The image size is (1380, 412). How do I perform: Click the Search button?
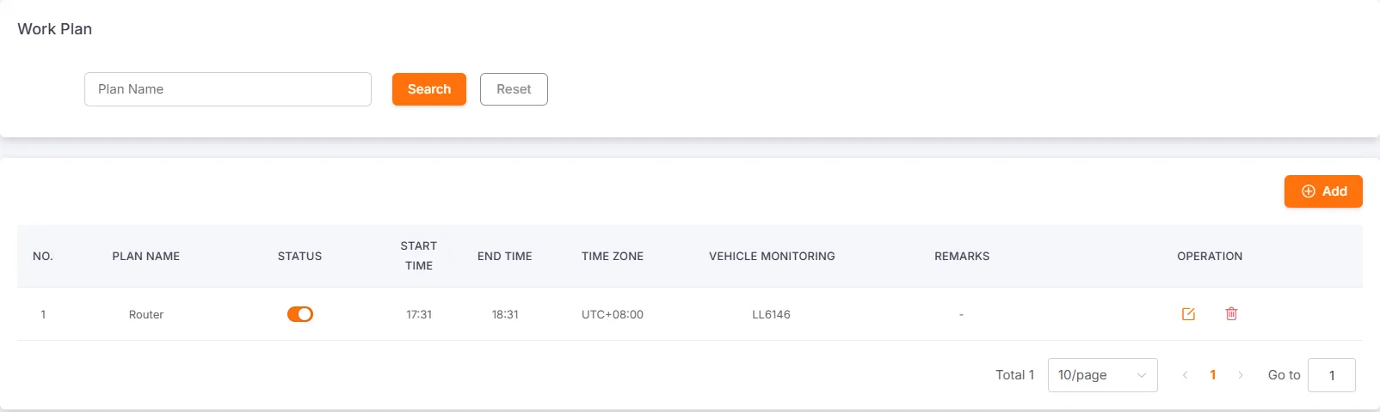pyautogui.click(x=428, y=89)
